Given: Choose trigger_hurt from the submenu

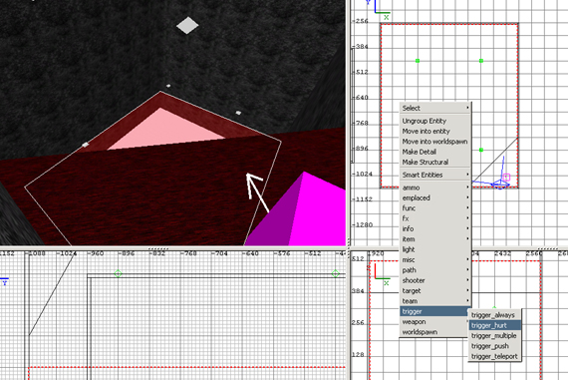Looking at the screenshot, I should (x=495, y=325).
